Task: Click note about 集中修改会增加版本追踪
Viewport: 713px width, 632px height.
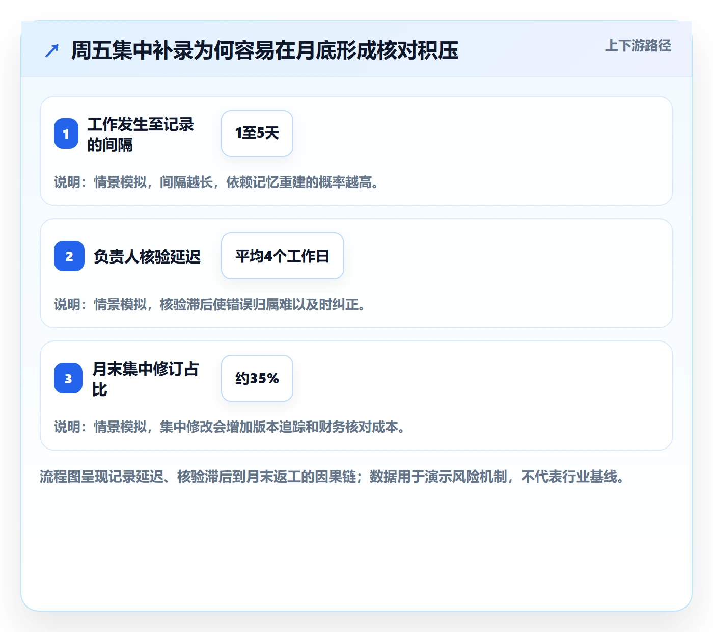Action: (230, 427)
